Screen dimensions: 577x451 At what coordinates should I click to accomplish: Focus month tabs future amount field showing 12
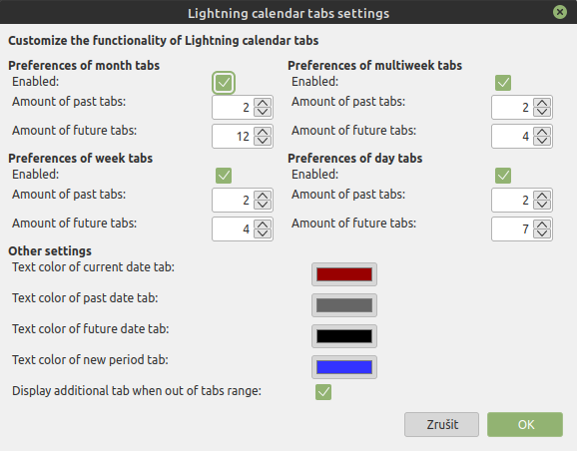tap(233, 136)
